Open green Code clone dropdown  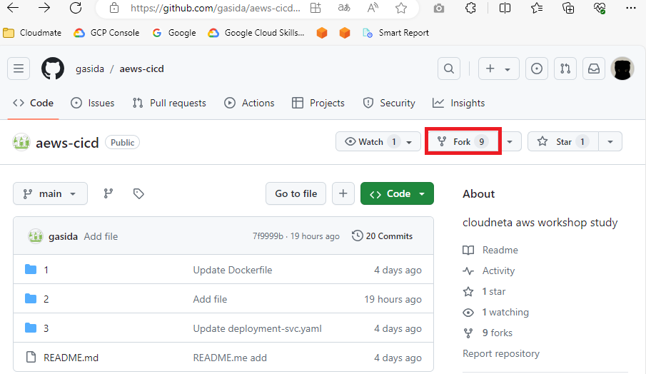click(x=397, y=193)
